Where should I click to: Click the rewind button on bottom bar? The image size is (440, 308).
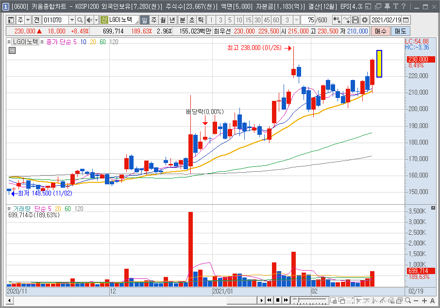269,300
